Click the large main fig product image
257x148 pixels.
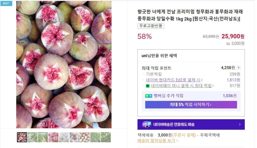(64, 64)
